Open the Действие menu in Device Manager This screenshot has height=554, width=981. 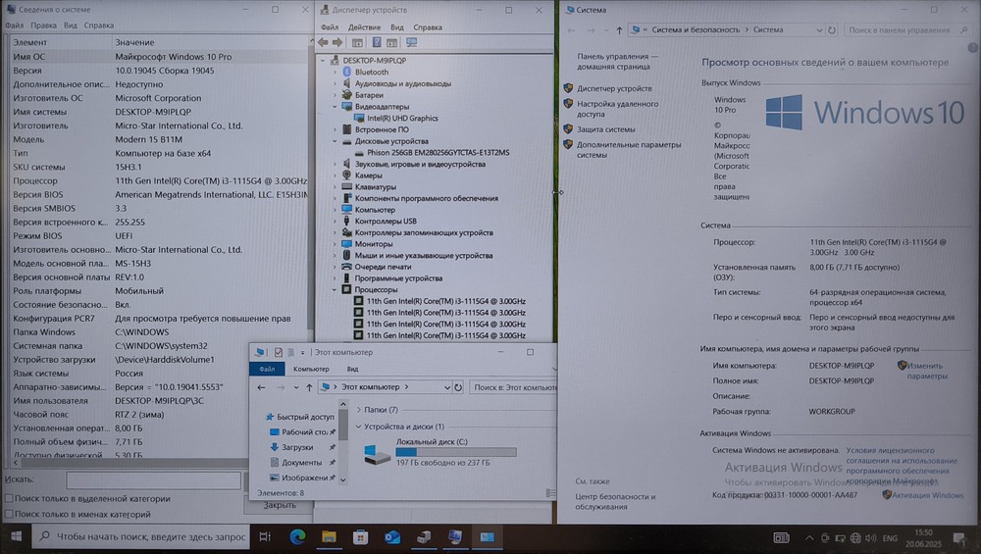coord(364,27)
